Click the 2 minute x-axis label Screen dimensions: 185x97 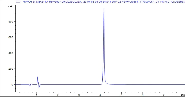58,95
